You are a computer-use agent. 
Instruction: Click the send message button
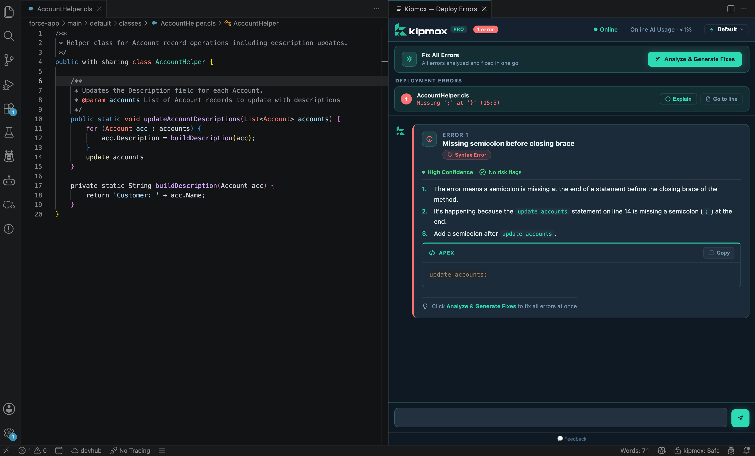[x=740, y=418]
